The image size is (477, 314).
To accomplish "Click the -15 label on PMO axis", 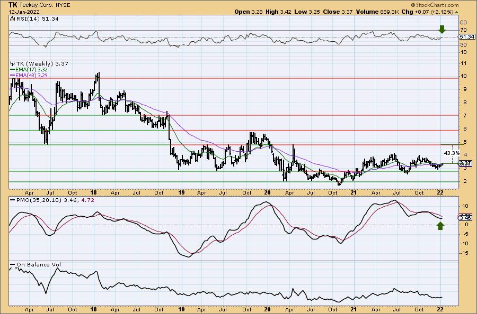I will (464, 253).
